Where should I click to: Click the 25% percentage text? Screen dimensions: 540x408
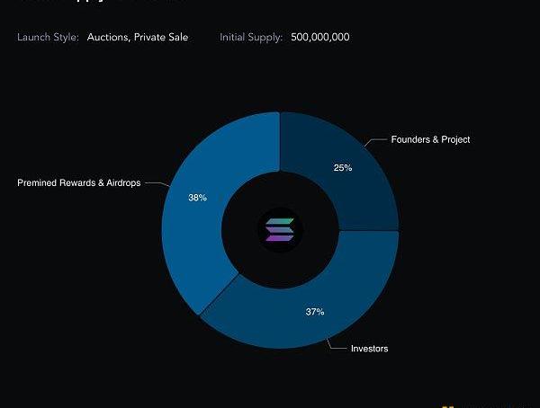(342, 168)
